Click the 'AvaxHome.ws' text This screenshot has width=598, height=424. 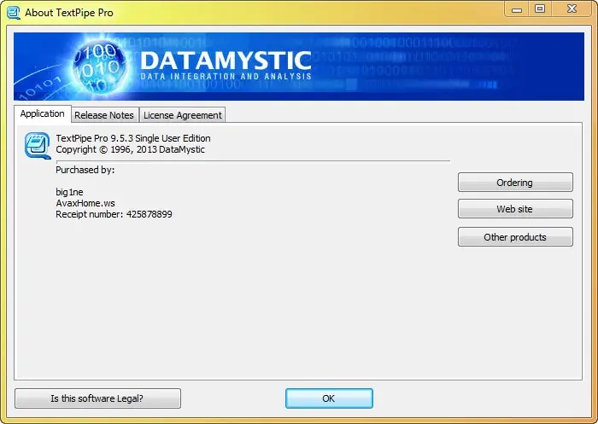click(x=85, y=203)
